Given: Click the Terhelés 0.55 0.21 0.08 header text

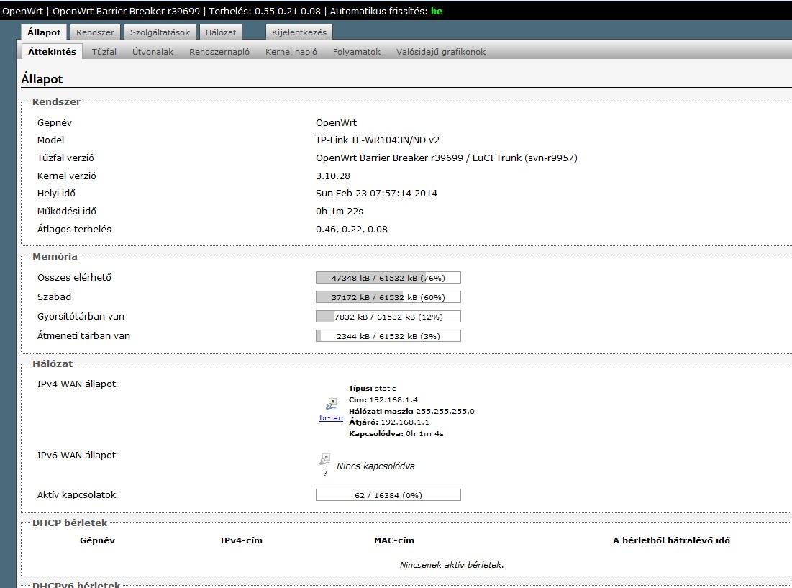Looking at the screenshot, I should pyautogui.click(x=265, y=11).
